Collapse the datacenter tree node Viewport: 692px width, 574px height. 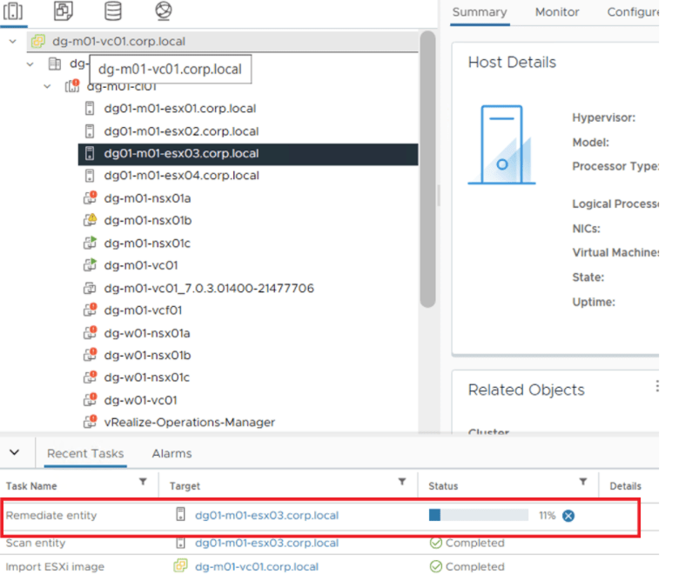(x=30, y=63)
